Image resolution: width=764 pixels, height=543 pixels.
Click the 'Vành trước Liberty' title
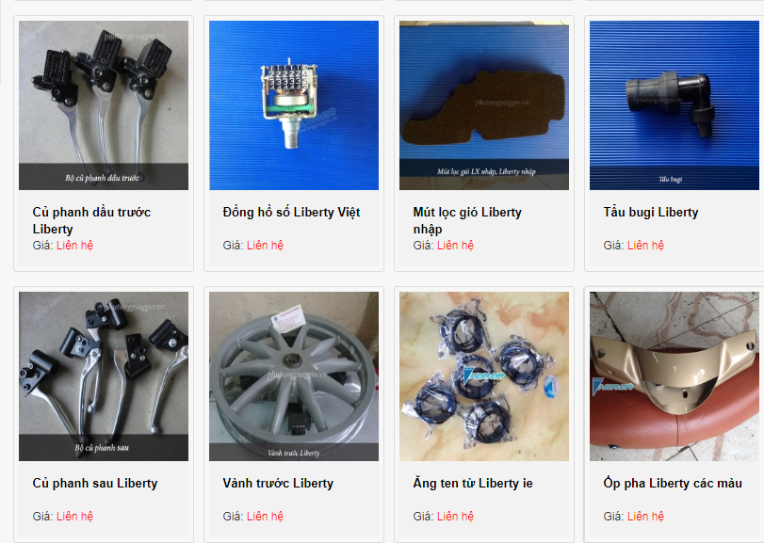pos(278,483)
